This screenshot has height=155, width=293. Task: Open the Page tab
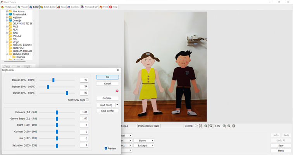62,7
